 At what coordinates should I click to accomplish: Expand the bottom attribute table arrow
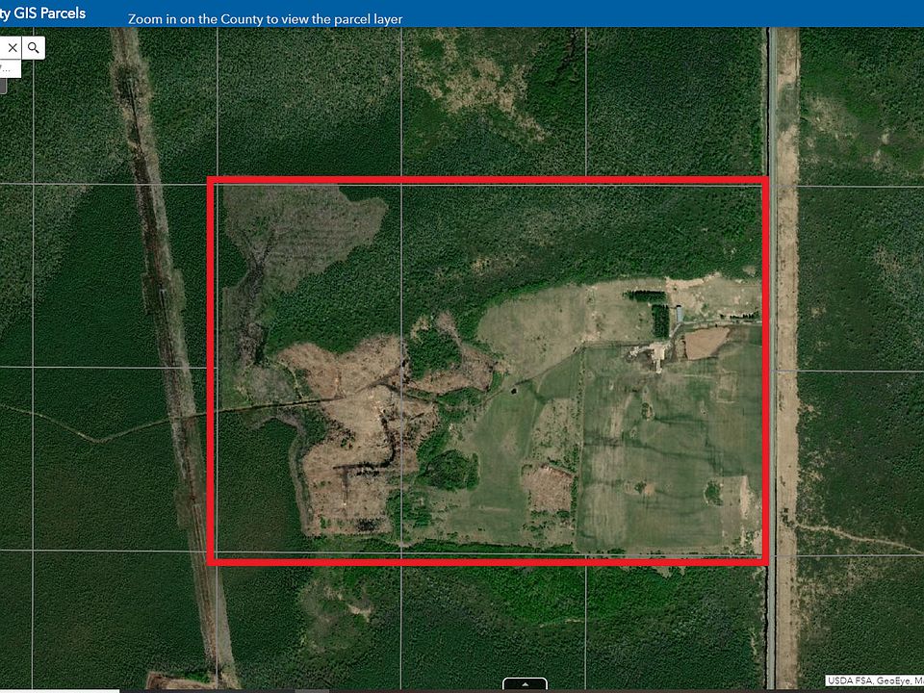pyautogui.click(x=525, y=684)
